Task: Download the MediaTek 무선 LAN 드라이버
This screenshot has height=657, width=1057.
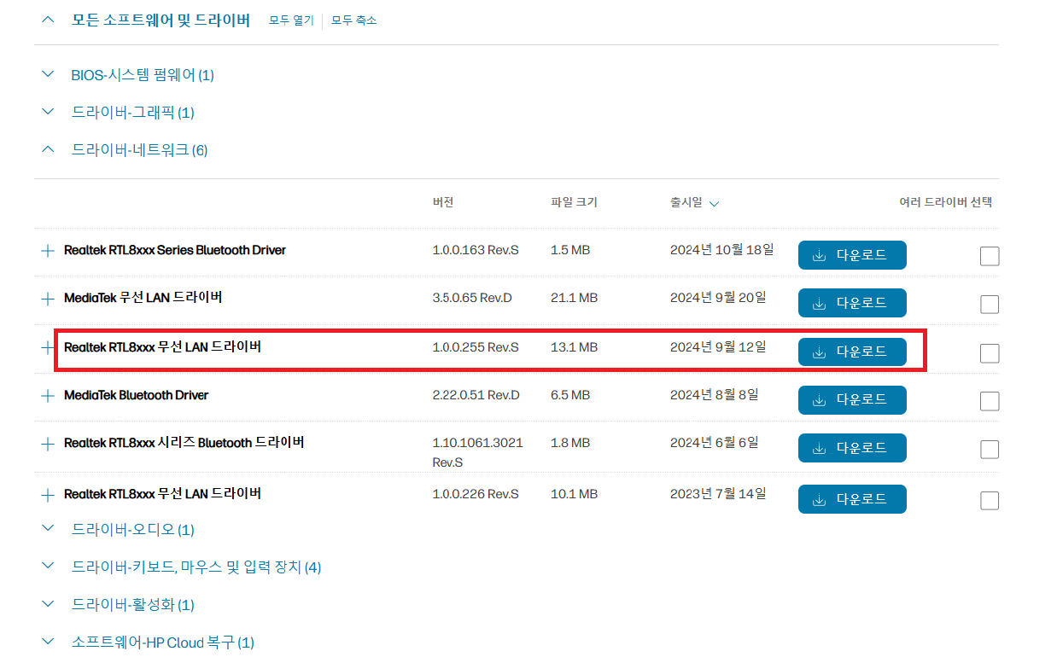Action: point(852,303)
